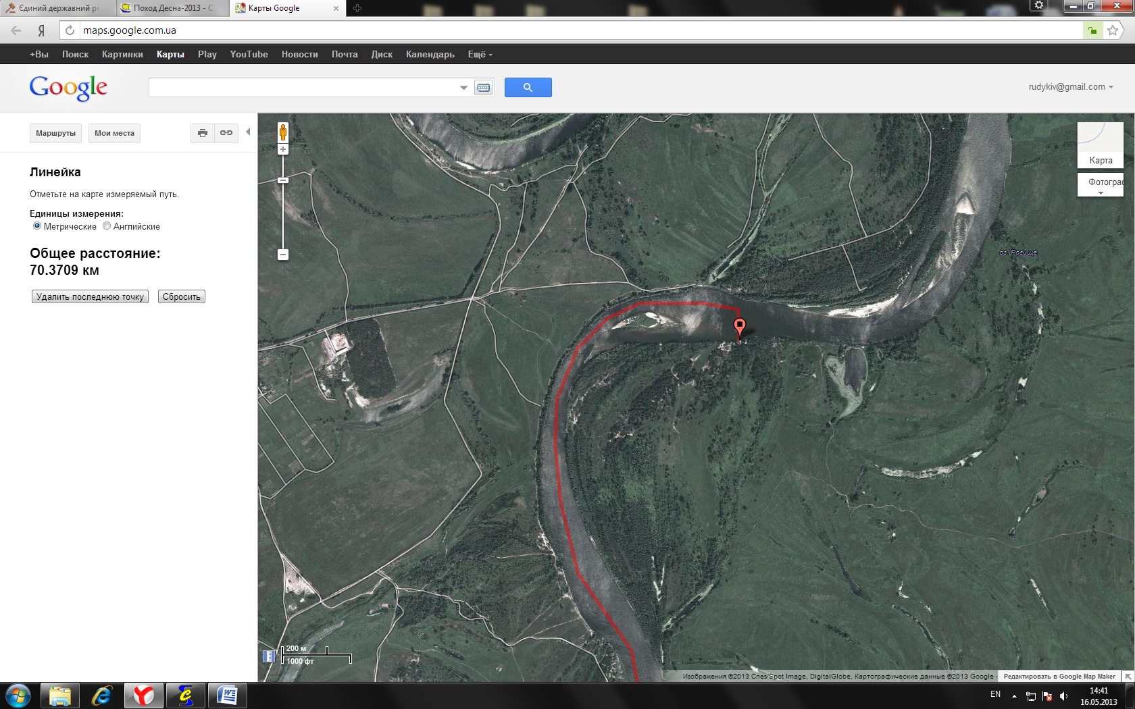Viewport: 1135px width, 709px height.
Task: Click the link chain icon
Action: (x=226, y=133)
